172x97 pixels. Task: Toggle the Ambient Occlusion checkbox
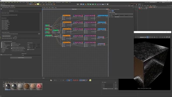click(x=2, y=48)
